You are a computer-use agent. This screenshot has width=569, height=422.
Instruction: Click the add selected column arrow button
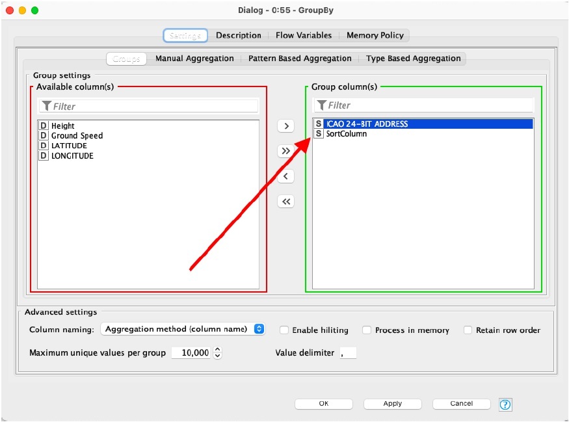285,125
